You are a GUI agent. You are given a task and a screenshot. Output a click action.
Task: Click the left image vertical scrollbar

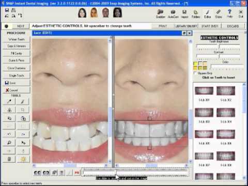pos(110,101)
